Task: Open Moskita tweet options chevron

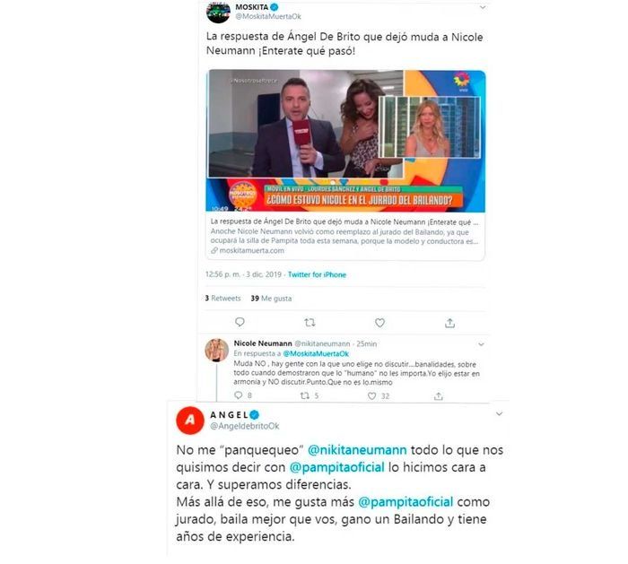Action: [483, 7]
